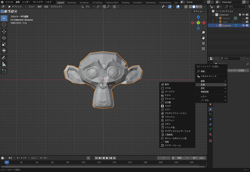Pick the Add Cube tool

coord(4,71)
